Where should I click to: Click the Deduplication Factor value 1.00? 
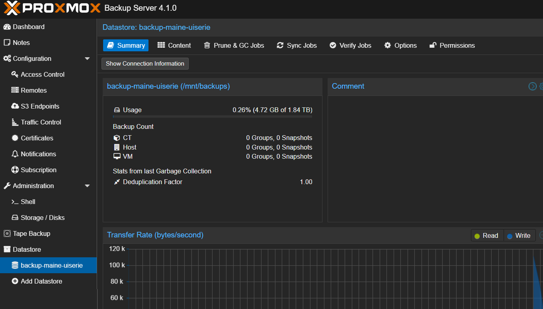pyautogui.click(x=306, y=182)
